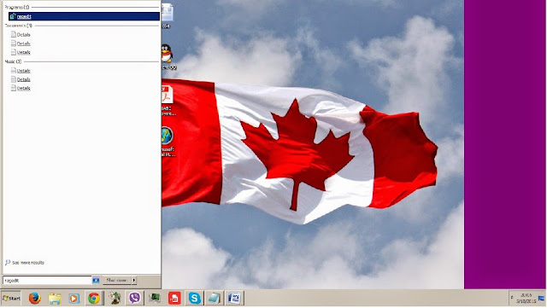Screen dimensions: 547x308
Task: Select the PDF document desktop icon
Action: pos(168,95)
